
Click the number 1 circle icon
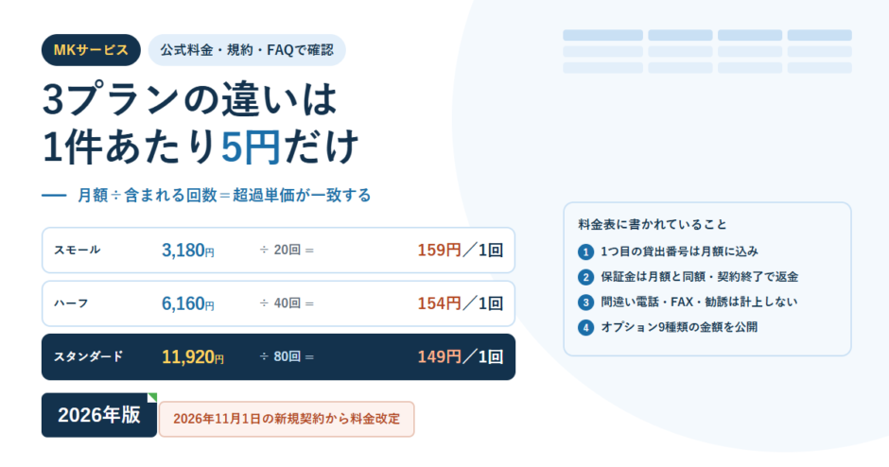point(585,251)
